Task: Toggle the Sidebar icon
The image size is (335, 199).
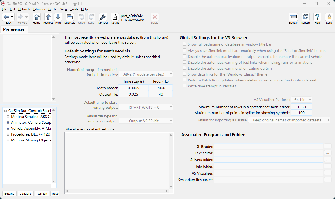Action: [293, 17]
